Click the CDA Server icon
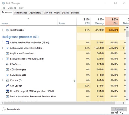Screen dimensions: 129x115 [x=7, y=64]
